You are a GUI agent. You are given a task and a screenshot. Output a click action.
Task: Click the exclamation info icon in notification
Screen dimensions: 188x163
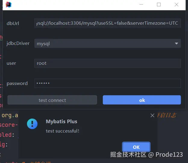click(x=32, y=124)
